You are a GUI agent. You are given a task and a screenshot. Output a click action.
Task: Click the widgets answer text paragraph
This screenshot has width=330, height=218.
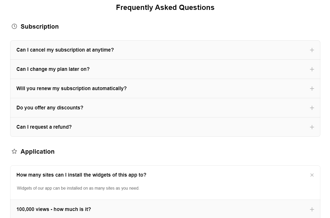point(78,188)
